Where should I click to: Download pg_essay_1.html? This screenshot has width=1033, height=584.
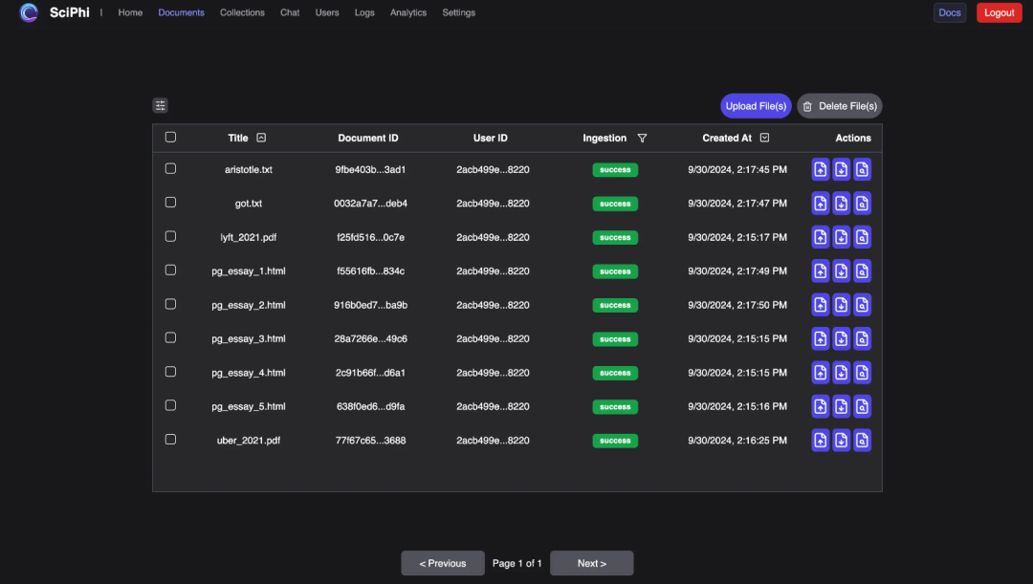(842, 270)
